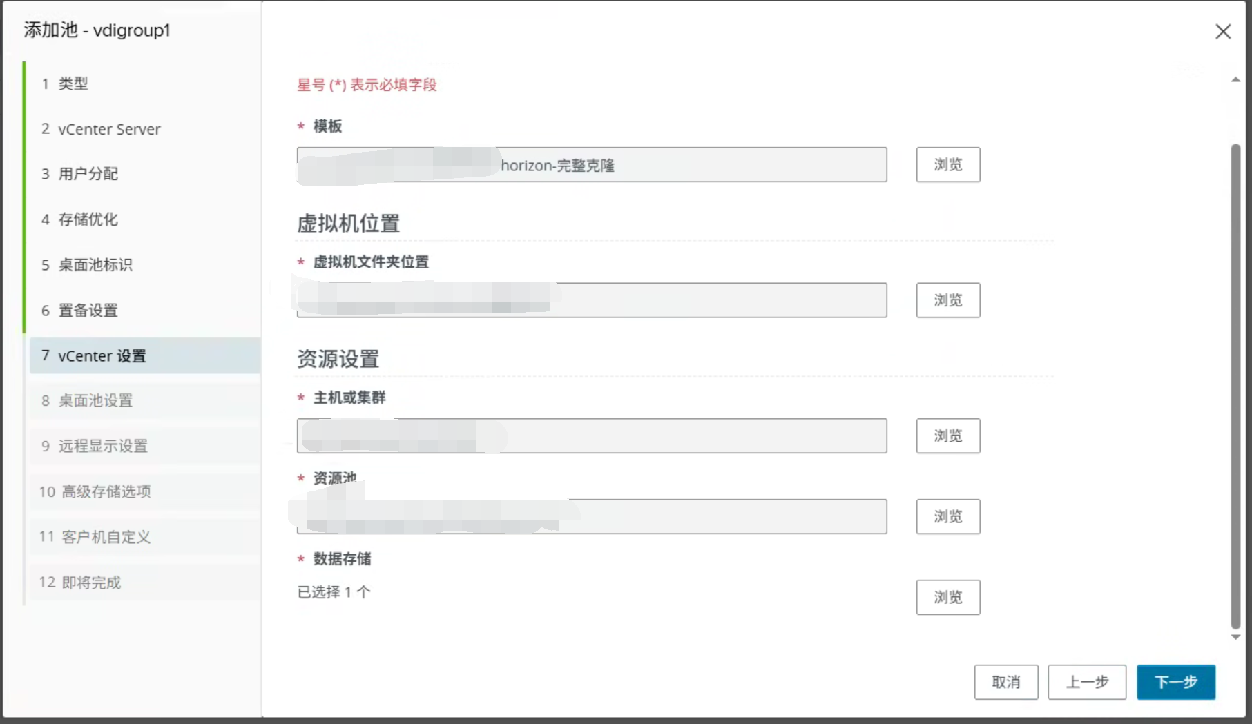Browse for 虚拟机文件夹位置
The width and height of the screenshot is (1252, 724).
point(947,300)
